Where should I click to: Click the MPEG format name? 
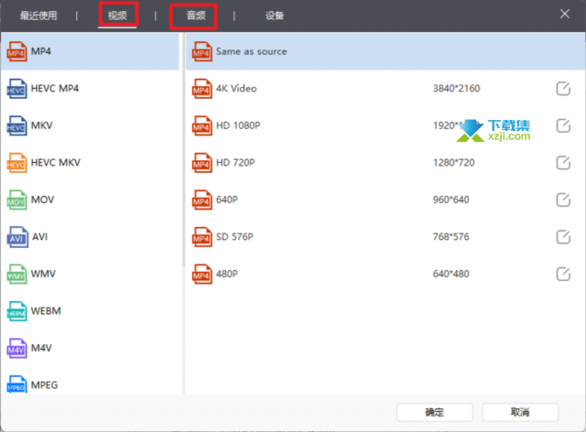click(45, 385)
